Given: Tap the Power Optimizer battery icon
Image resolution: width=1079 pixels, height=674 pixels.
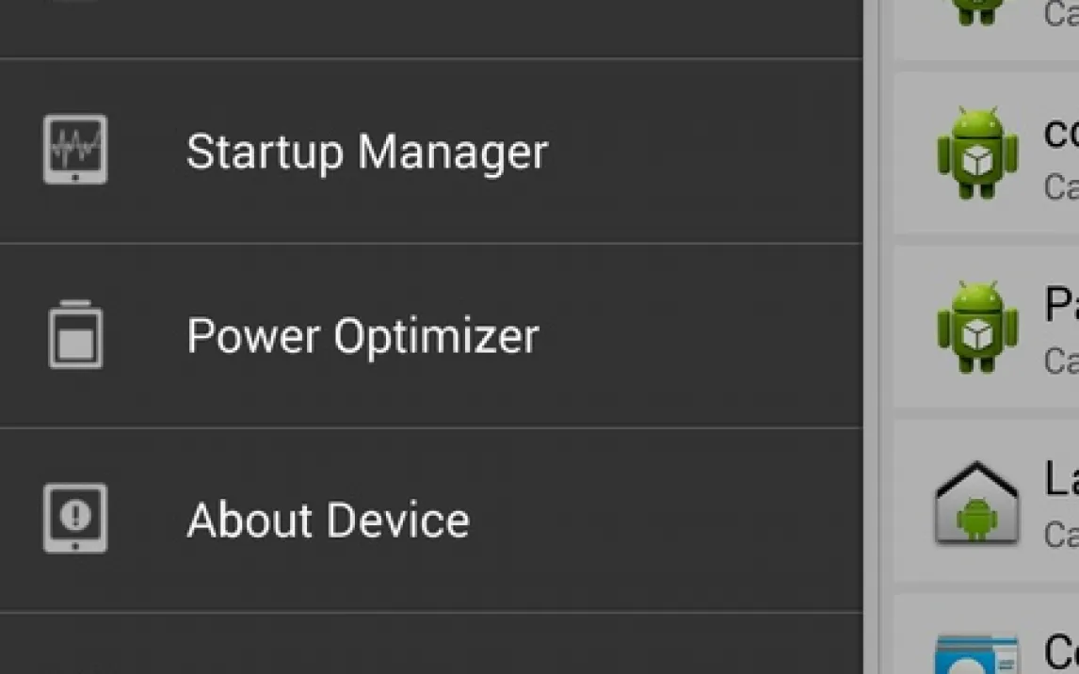Looking at the screenshot, I should [x=75, y=334].
